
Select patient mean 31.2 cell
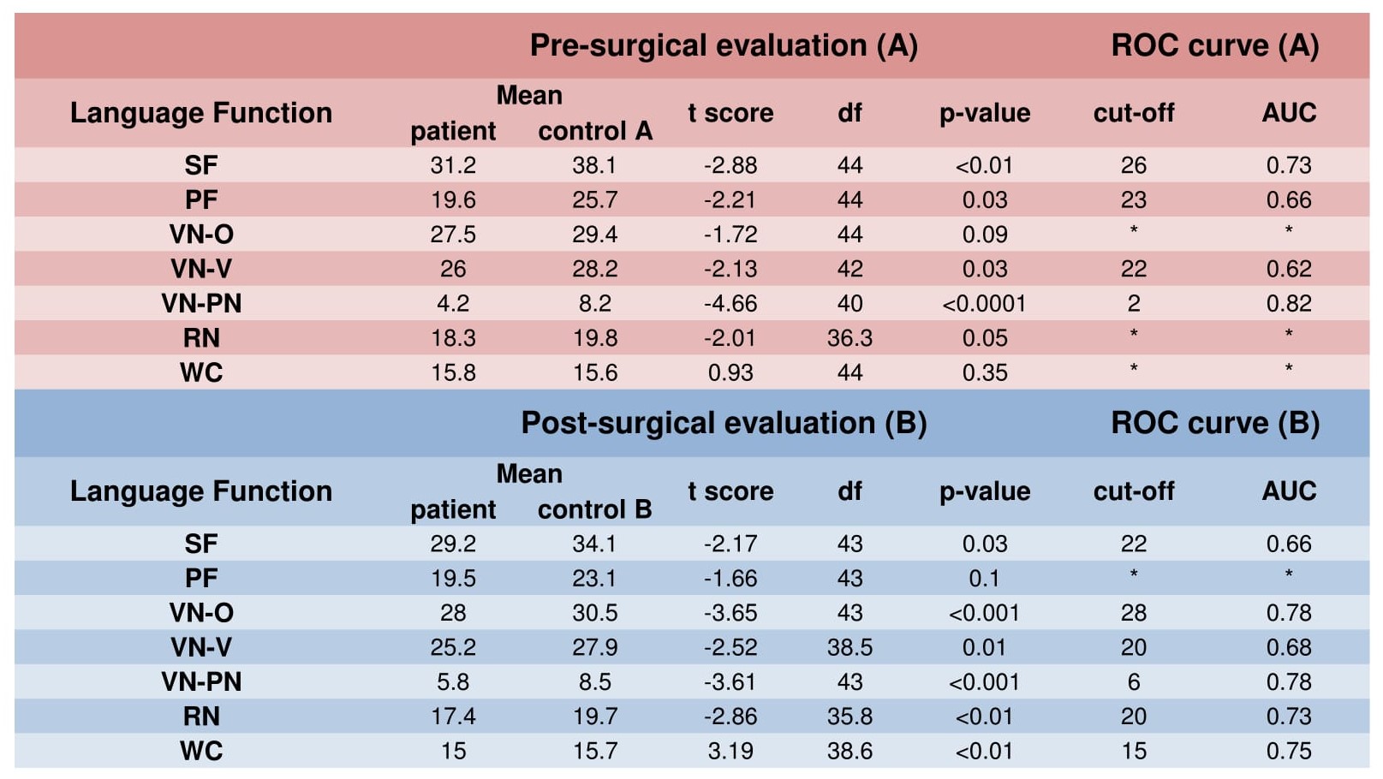[x=453, y=165]
